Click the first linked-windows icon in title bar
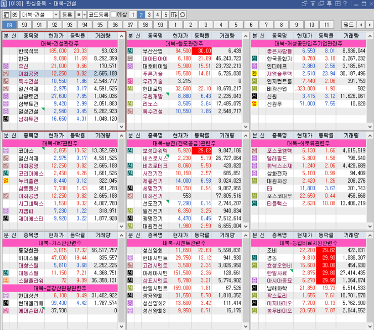The height and width of the screenshot is (330, 374). (x=304, y=4)
